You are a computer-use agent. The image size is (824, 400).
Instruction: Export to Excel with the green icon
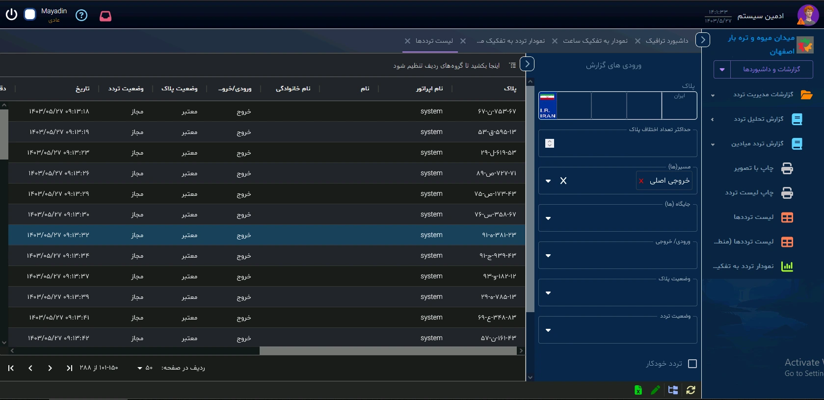tap(638, 390)
